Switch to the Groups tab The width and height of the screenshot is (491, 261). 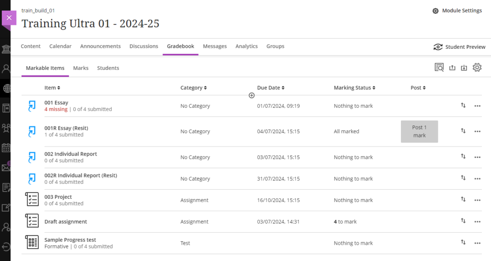click(275, 46)
